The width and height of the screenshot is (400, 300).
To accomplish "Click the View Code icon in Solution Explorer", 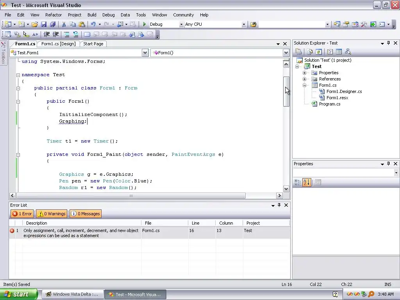I will tap(330, 52).
